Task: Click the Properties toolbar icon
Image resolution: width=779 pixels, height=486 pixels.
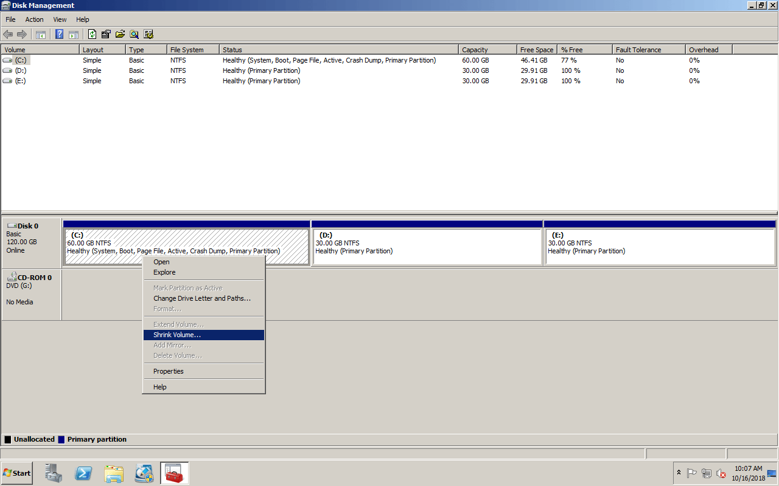Action: pyautogui.click(x=106, y=35)
